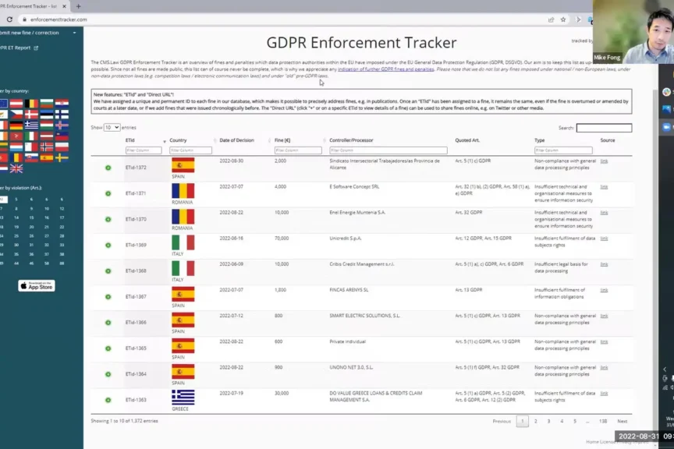Viewport: 674px width, 449px height.
Task: Focus the Search input field
Action: [x=604, y=128]
